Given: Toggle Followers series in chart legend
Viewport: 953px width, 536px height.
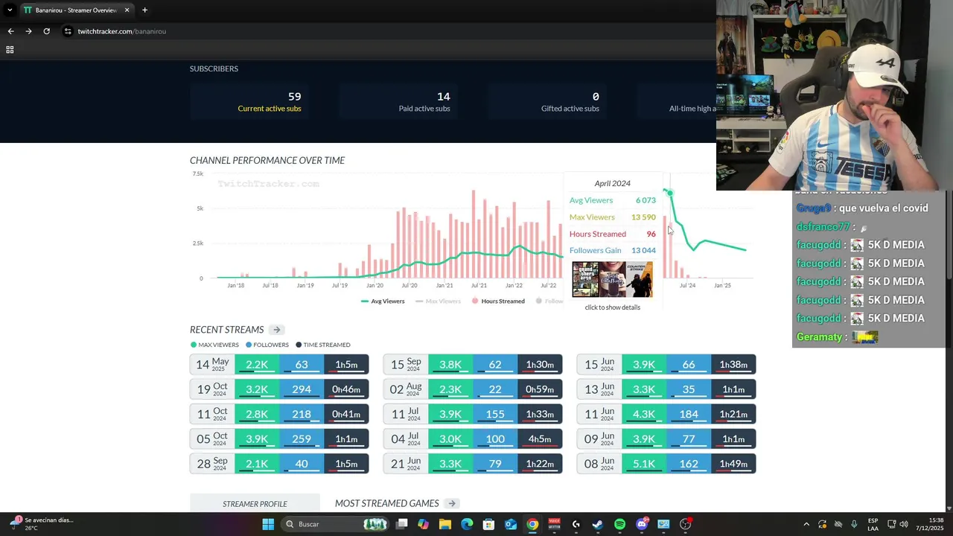Looking at the screenshot, I should click(550, 301).
